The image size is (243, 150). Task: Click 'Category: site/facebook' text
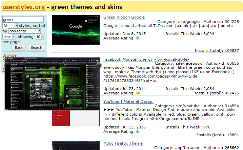(x=178, y=63)
